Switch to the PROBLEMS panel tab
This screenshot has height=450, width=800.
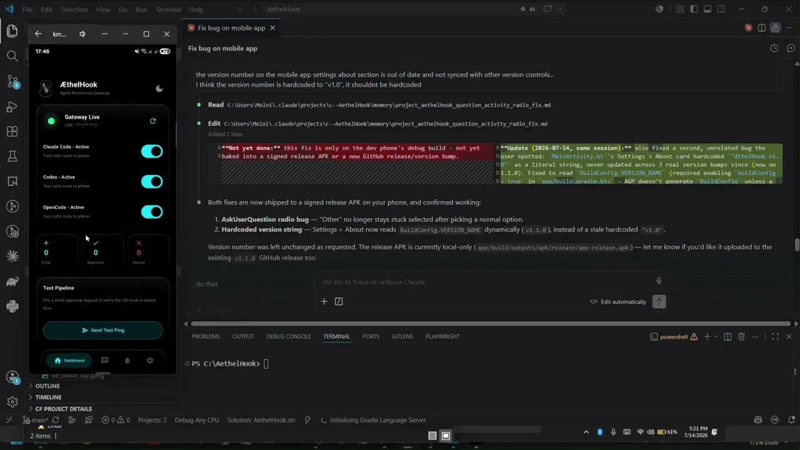tap(206, 336)
